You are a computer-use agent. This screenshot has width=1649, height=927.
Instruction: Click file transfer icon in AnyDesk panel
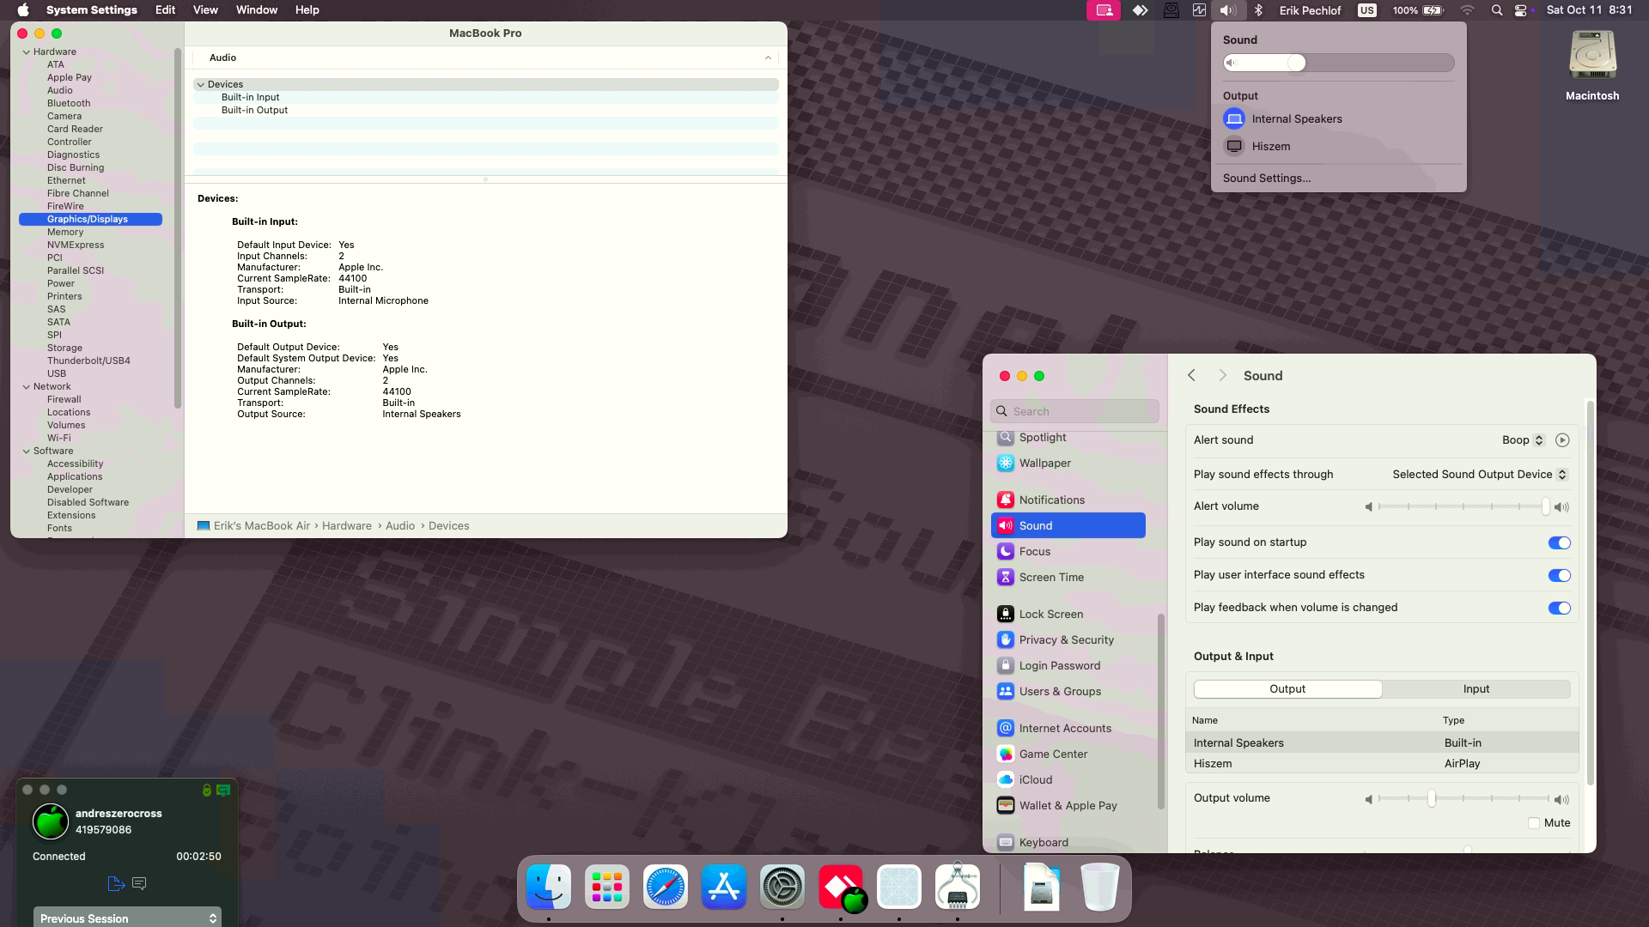click(x=117, y=883)
